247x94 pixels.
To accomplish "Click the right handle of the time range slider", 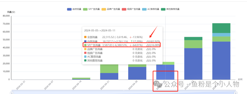I will (x=236, y=93).
